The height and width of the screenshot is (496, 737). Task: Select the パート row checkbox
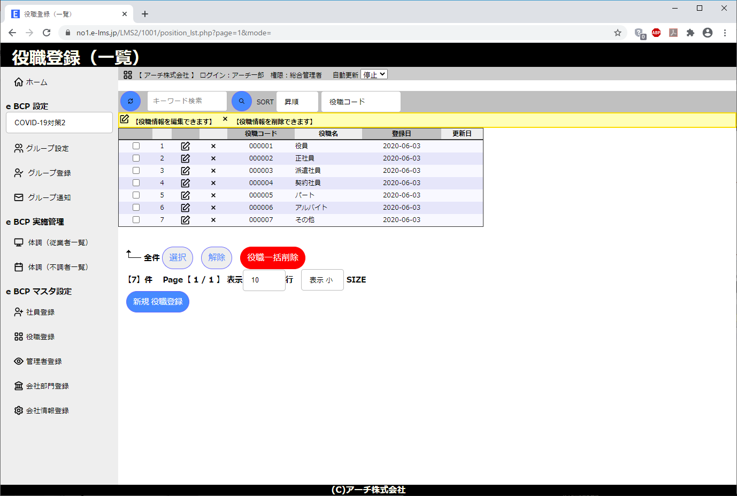[x=136, y=195]
